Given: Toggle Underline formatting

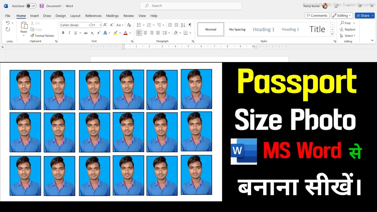Looking at the screenshot, I should coord(76,33).
